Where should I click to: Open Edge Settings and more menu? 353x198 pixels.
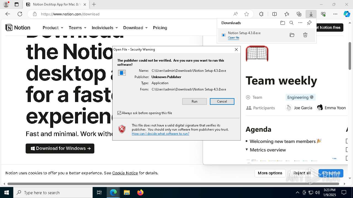(x=335, y=14)
